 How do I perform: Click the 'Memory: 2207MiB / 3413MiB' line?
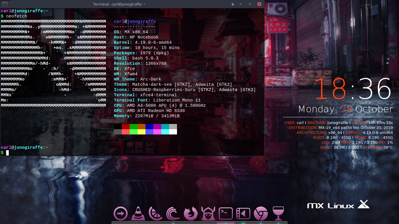coord(147,116)
